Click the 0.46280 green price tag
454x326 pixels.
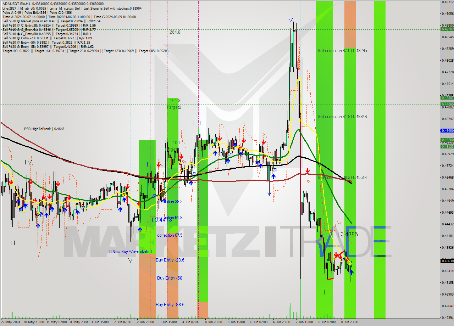[447, 140]
